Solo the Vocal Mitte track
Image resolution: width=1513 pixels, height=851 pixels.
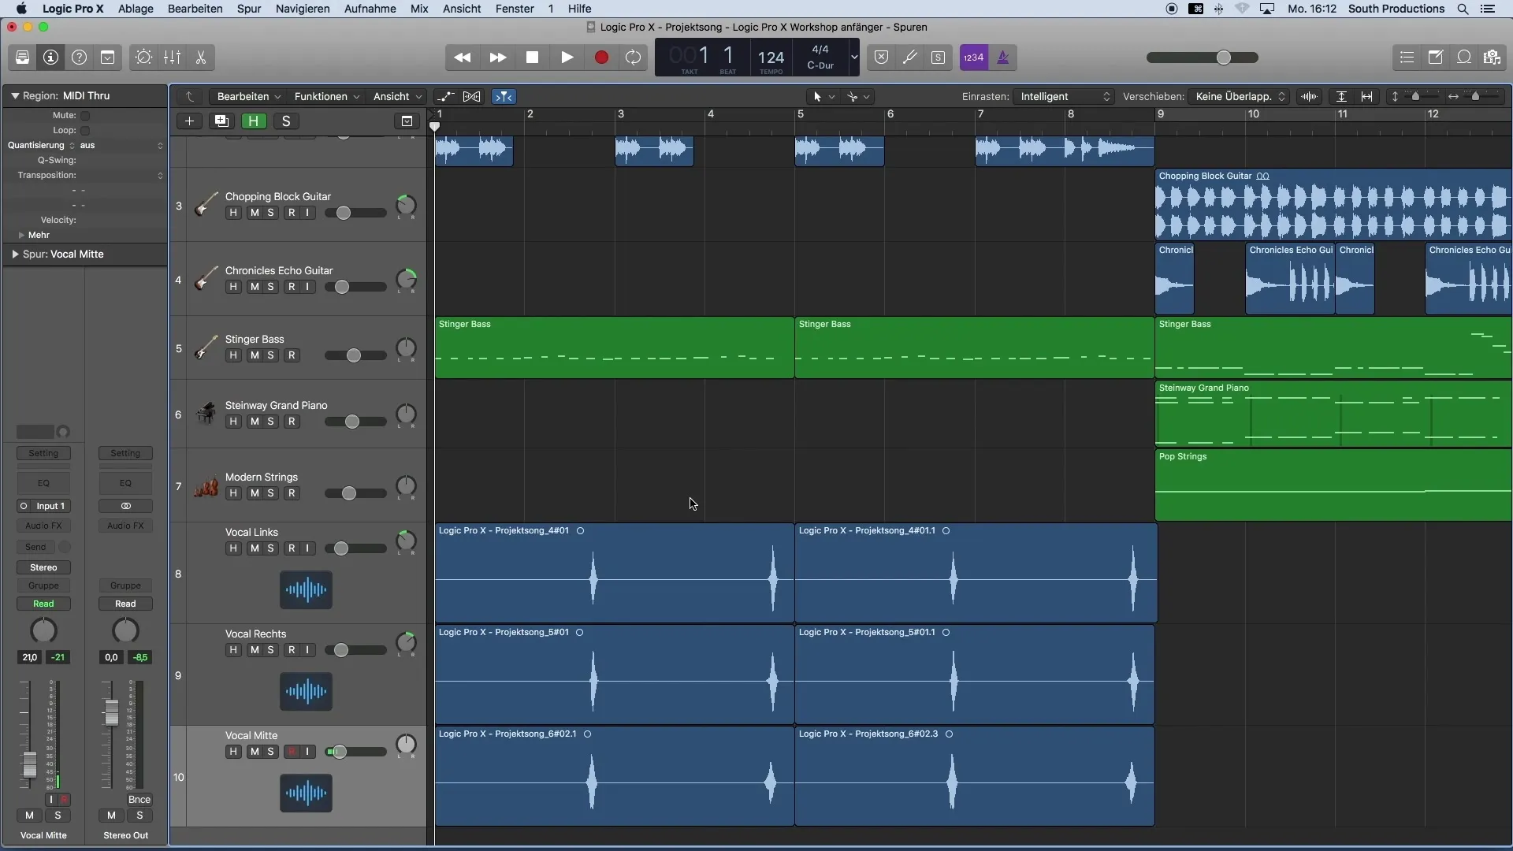tap(270, 751)
